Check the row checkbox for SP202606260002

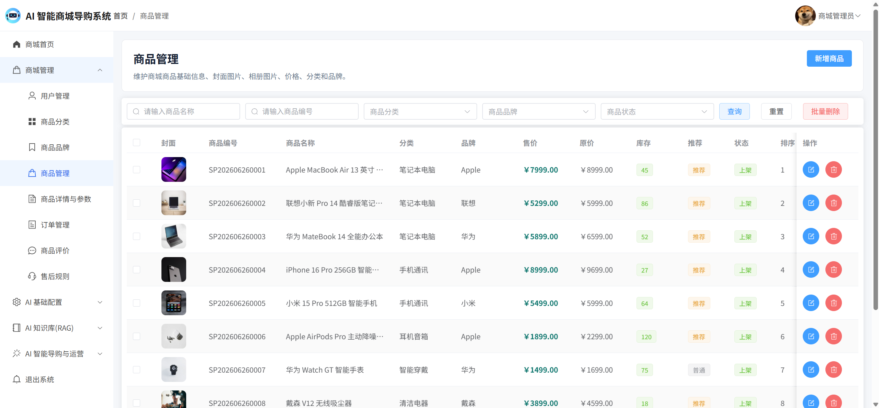pyautogui.click(x=136, y=203)
